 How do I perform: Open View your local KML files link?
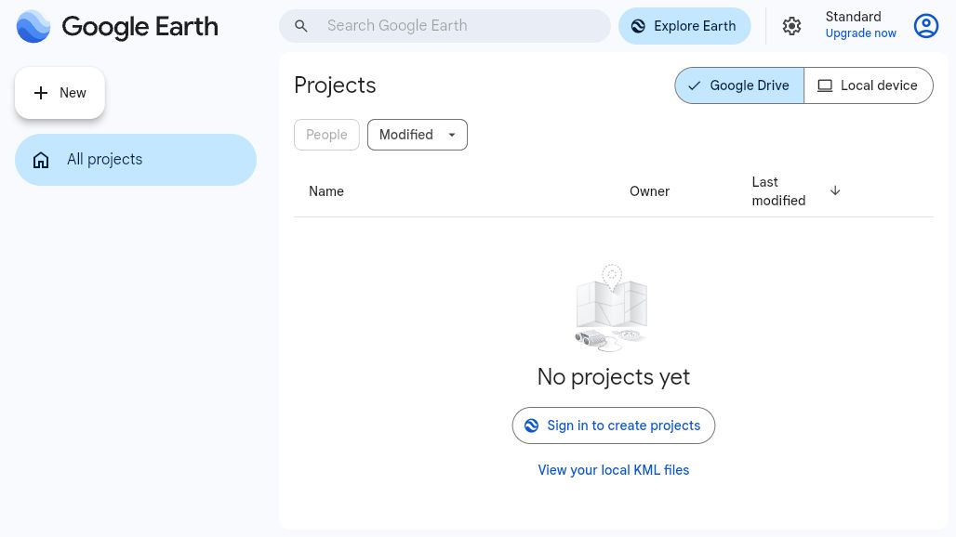tap(613, 470)
